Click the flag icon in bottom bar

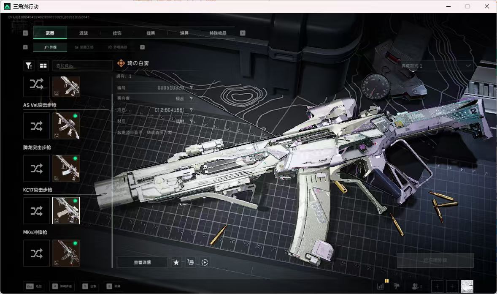pos(397,286)
